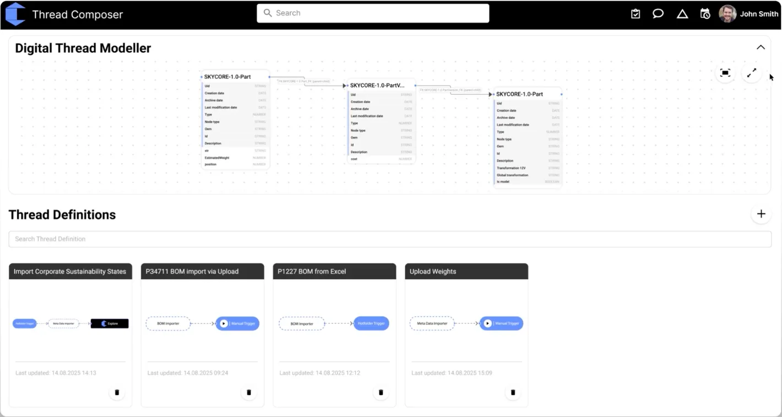Screen dimensions: 782x417
Task: Delete the P34711 BOM import via Upload thread
Action: (249, 393)
